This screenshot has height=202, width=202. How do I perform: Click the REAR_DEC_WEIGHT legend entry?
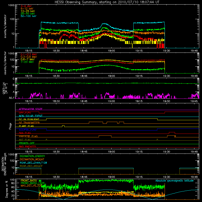coord(31,166)
